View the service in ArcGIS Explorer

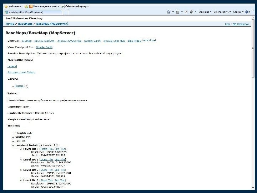44,41
